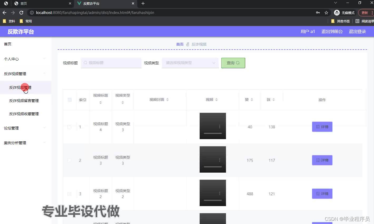Sort the table by the 视频封面 column
Viewport: 374px width, 224px height.
168,100
